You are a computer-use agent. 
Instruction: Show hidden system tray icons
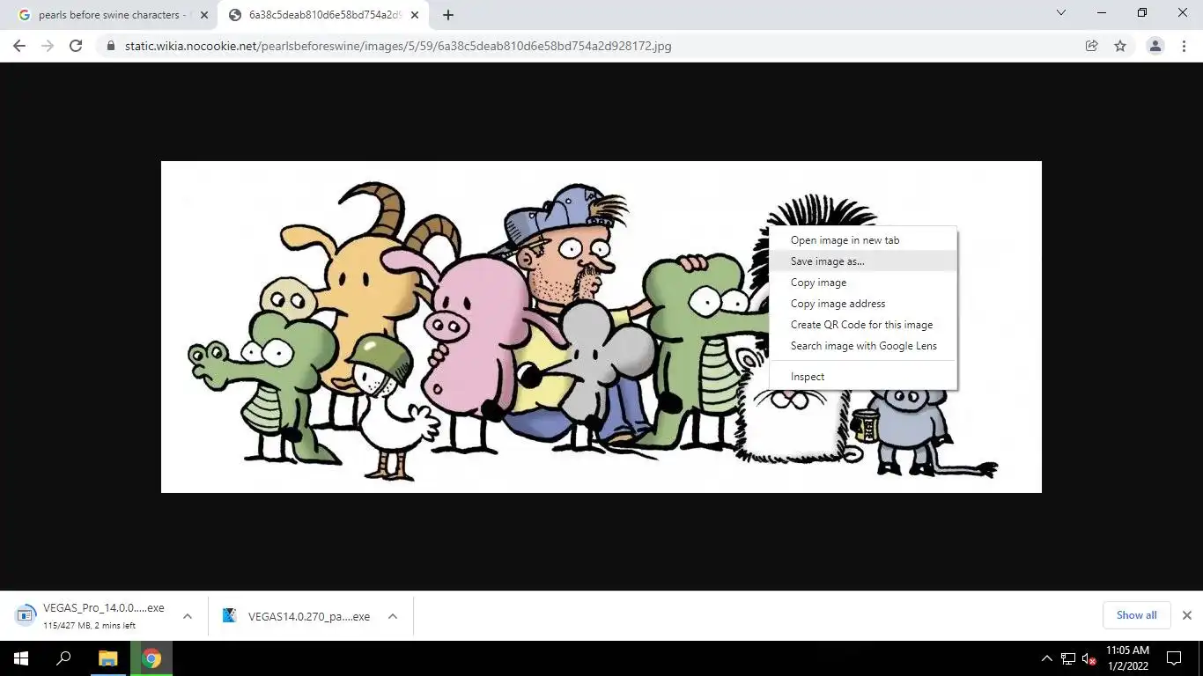tap(1046, 658)
